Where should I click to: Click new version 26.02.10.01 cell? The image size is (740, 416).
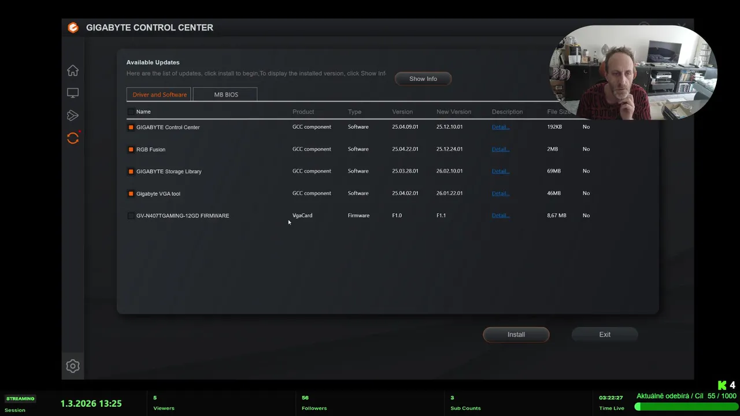click(x=450, y=171)
